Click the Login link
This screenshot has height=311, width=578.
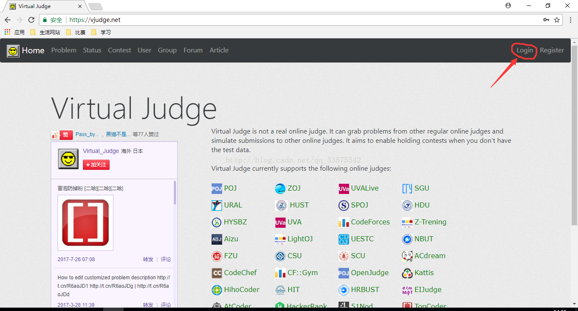click(x=525, y=50)
